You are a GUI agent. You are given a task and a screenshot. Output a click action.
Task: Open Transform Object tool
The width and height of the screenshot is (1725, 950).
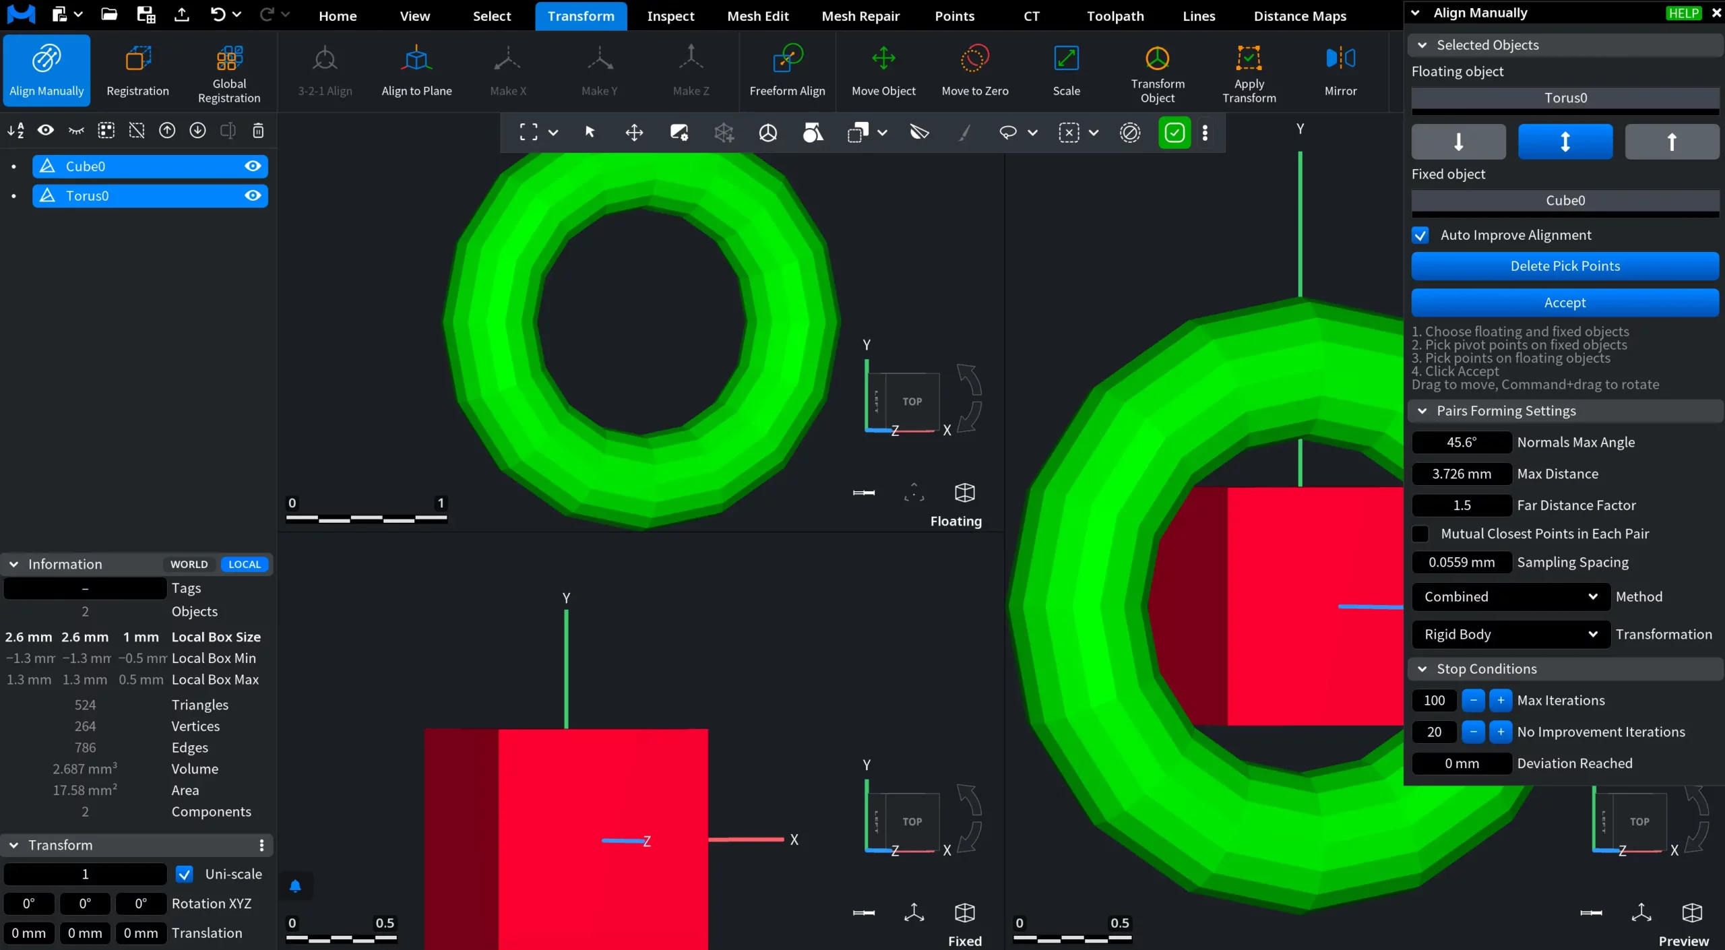pos(1158,71)
